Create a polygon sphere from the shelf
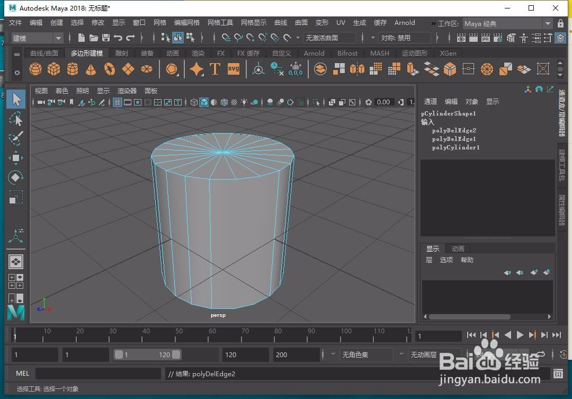 point(35,69)
